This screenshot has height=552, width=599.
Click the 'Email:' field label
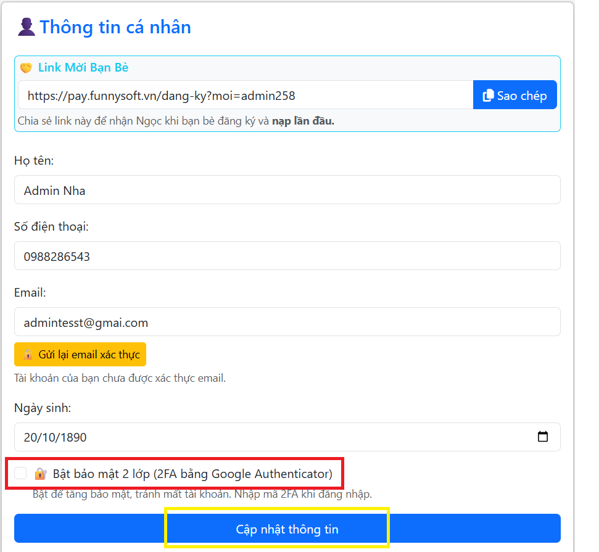(x=30, y=292)
